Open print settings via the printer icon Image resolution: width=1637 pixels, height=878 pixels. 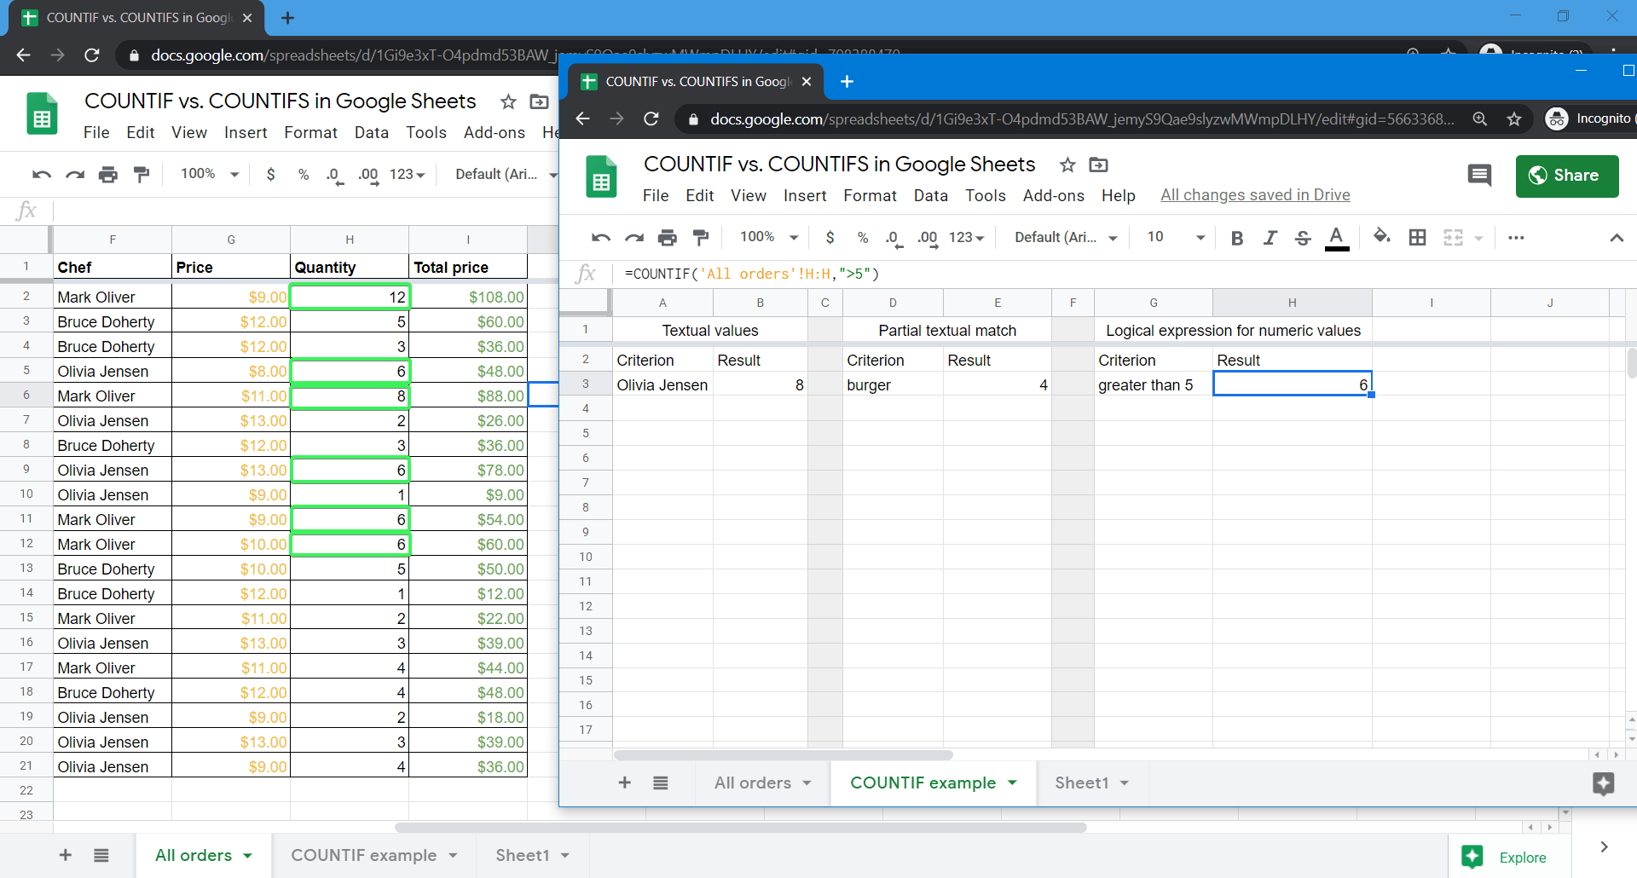[x=668, y=238]
